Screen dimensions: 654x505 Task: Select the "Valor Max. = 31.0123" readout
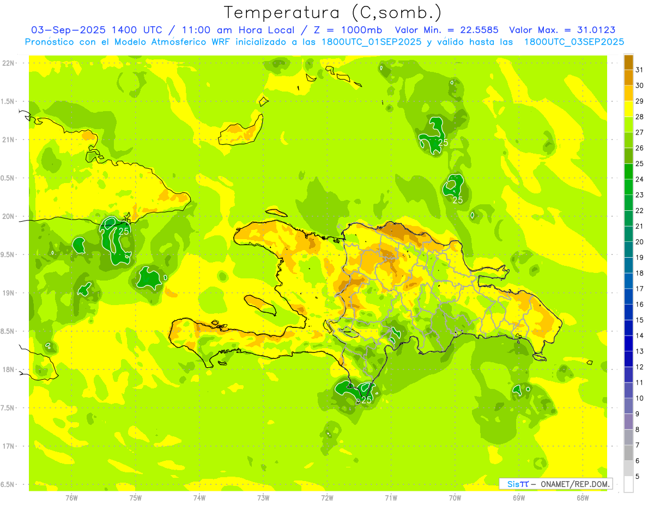coord(562,30)
